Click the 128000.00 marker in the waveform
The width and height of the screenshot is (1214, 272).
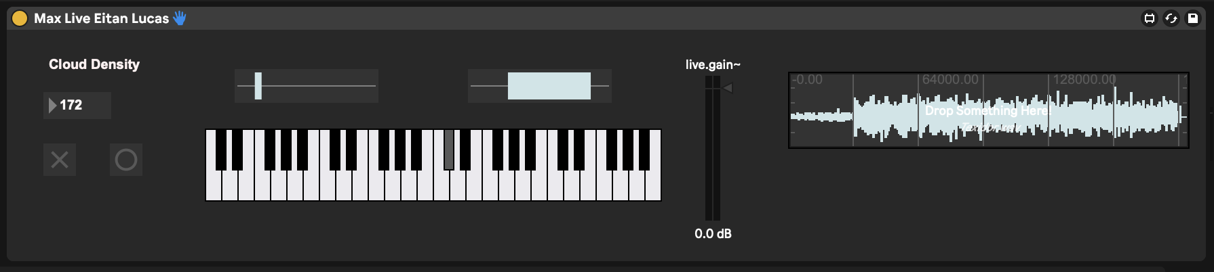click(1083, 80)
